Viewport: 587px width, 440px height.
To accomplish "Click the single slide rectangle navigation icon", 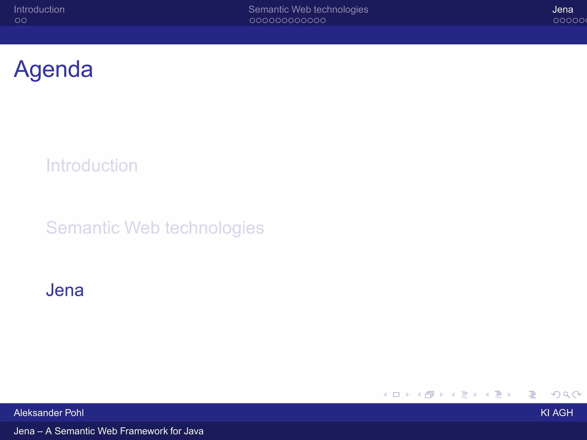I will [x=396, y=395].
